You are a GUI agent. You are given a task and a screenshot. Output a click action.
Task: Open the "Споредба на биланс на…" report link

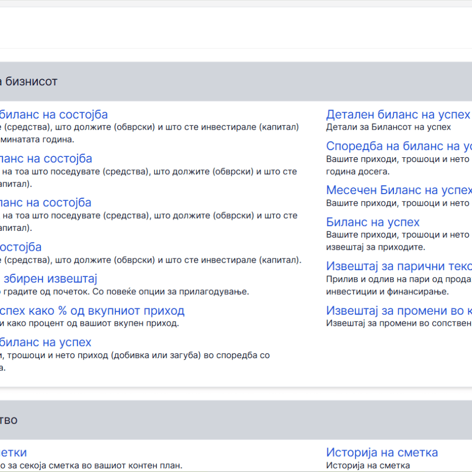(399, 146)
